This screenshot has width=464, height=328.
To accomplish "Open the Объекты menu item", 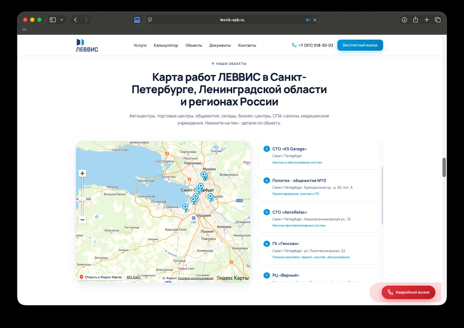I will [194, 45].
